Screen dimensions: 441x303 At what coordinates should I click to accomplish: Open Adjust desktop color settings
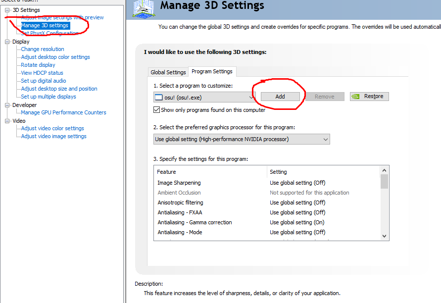pos(55,57)
